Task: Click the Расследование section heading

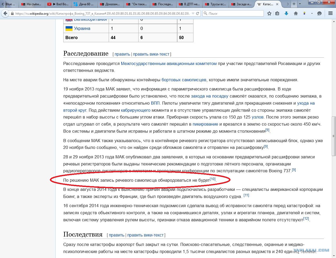Action: coord(86,53)
